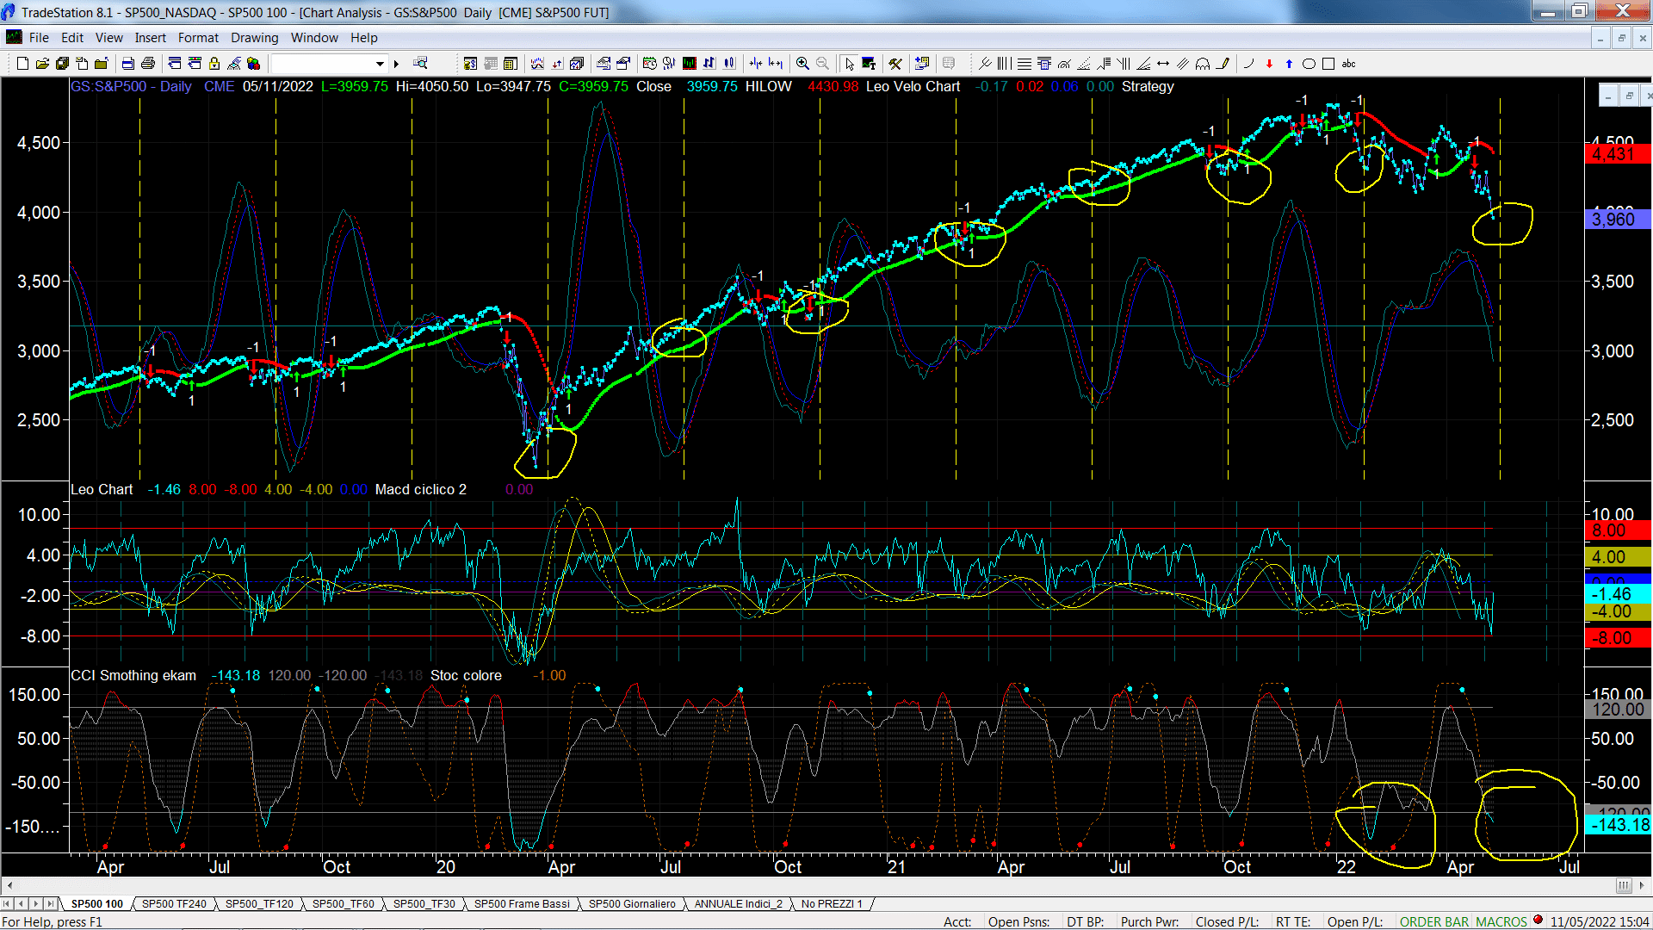Image resolution: width=1653 pixels, height=930 pixels.
Task: Select the SP500 100 tab
Action: 96,904
